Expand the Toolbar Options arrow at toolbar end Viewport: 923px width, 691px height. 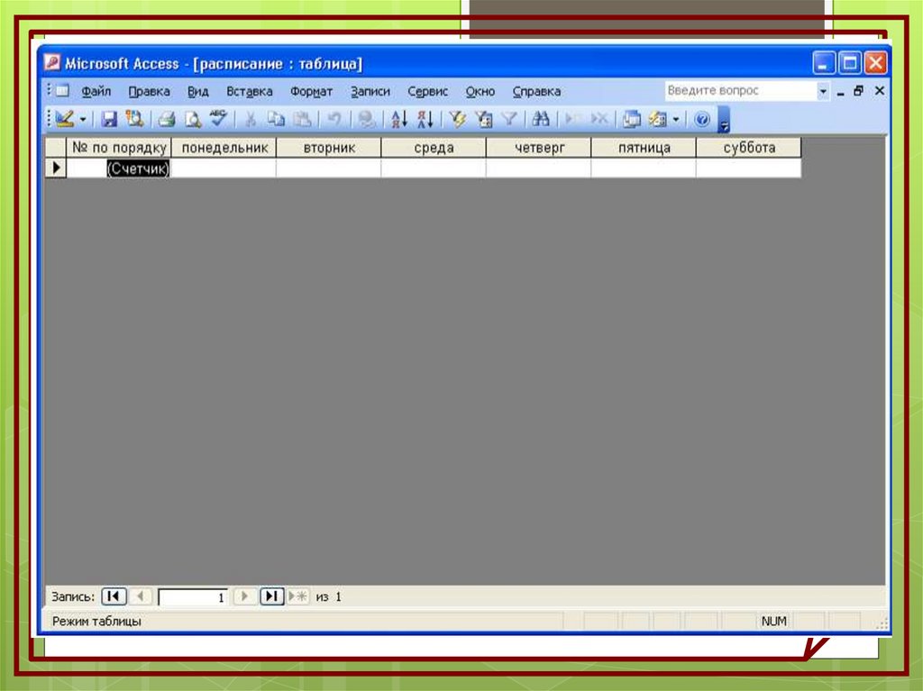pos(724,120)
